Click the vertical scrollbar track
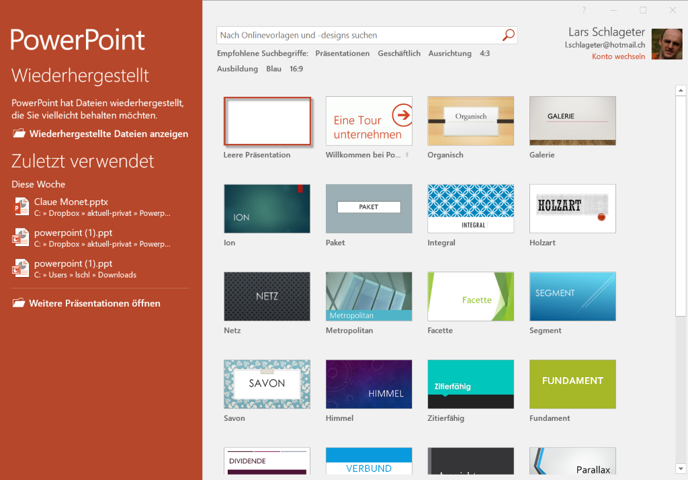Screen dimensions: 688x480 coord(680,390)
